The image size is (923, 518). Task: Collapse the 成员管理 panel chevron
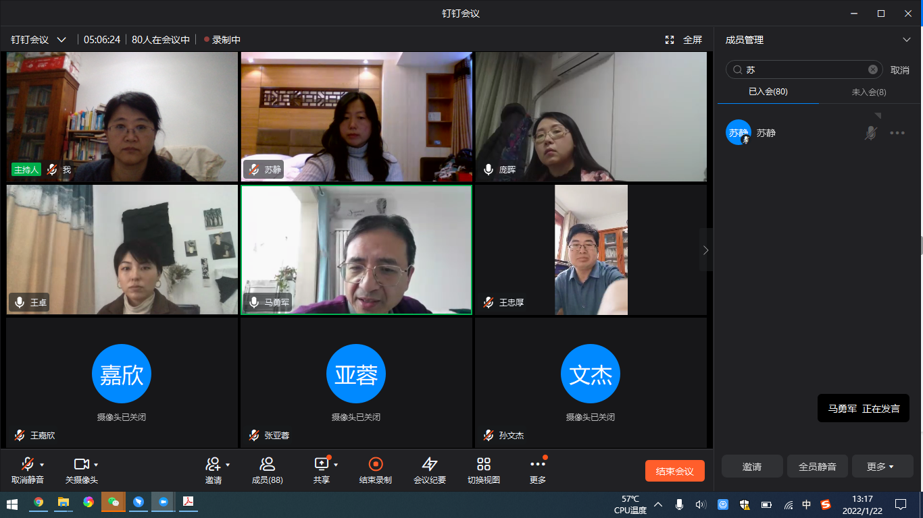[907, 40]
